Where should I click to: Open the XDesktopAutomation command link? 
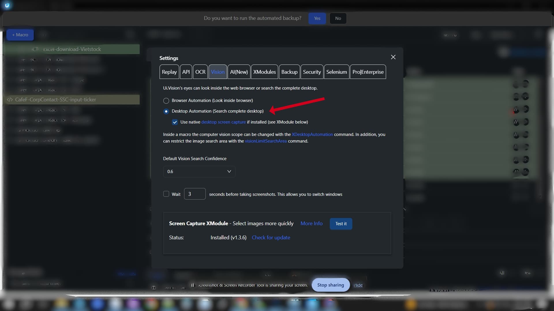pyautogui.click(x=312, y=134)
